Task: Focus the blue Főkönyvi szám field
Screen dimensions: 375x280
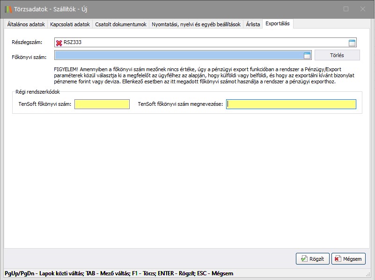Action: pyautogui.click(x=178, y=56)
